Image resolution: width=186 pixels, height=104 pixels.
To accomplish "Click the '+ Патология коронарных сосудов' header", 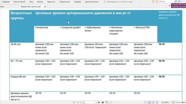I will pyautogui.click(x=116, y=31).
